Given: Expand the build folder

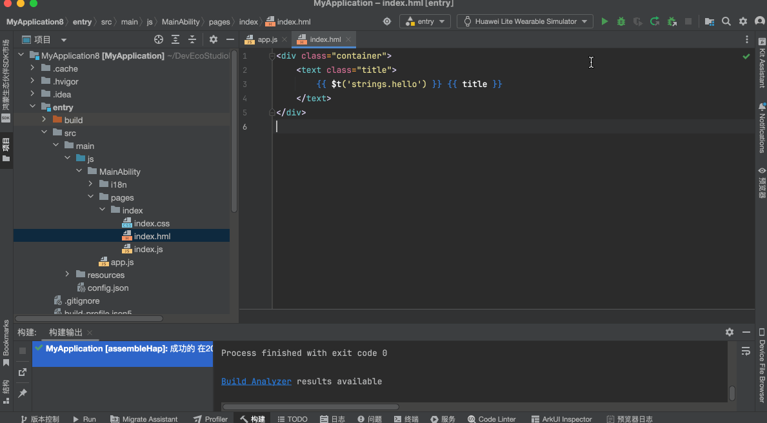Looking at the screenshot, I should (44, 119).
